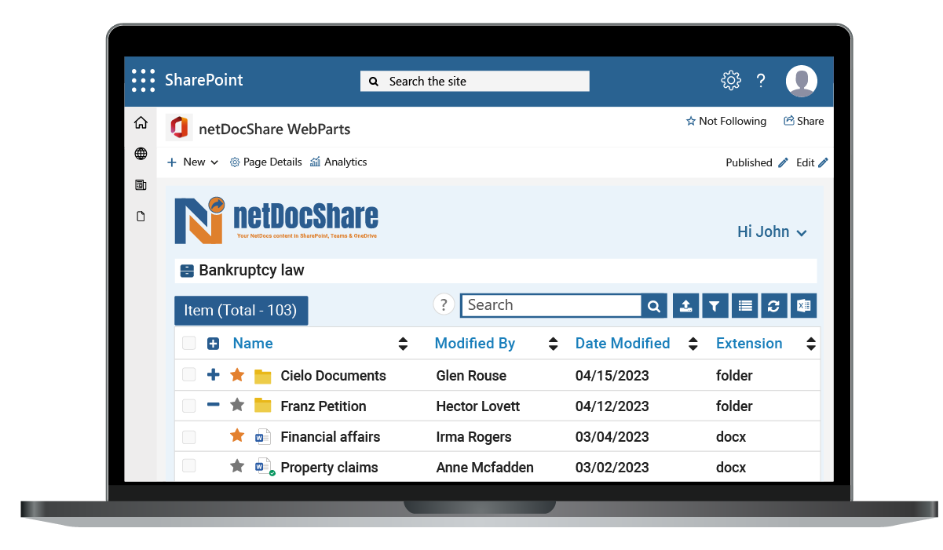Click the netDocShare Search input box

click(551, 305)
